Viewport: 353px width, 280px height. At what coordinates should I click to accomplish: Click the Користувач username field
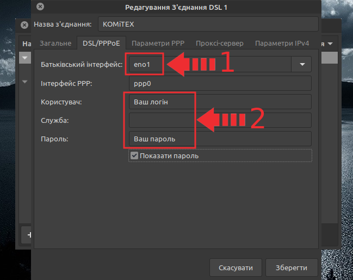220,102
